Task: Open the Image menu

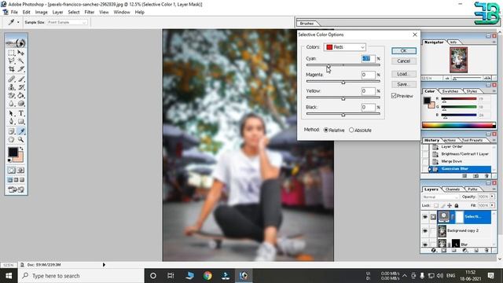Action: (41, 12)
